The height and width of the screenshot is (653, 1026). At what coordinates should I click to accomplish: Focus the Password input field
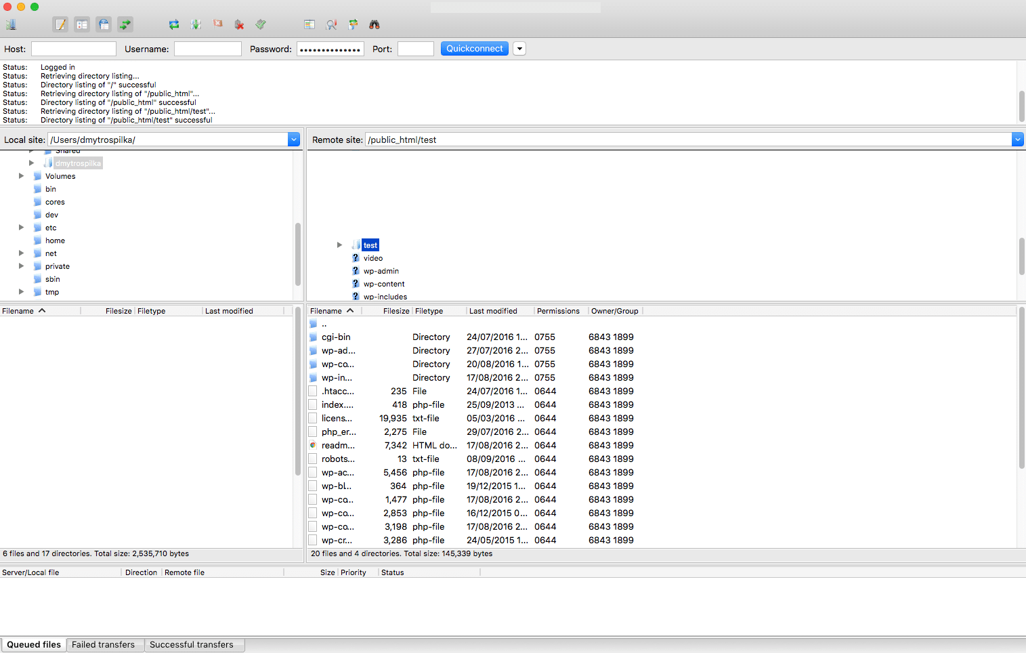[x=330, y=49]
